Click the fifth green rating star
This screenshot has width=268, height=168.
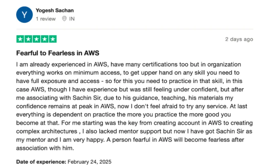tap(53, 39)
